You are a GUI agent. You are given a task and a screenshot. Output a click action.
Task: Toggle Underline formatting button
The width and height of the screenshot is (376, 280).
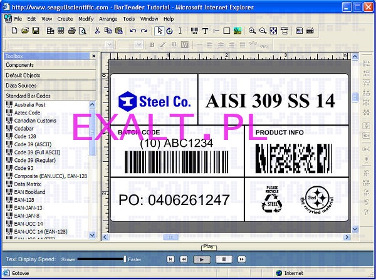[174, 45]
